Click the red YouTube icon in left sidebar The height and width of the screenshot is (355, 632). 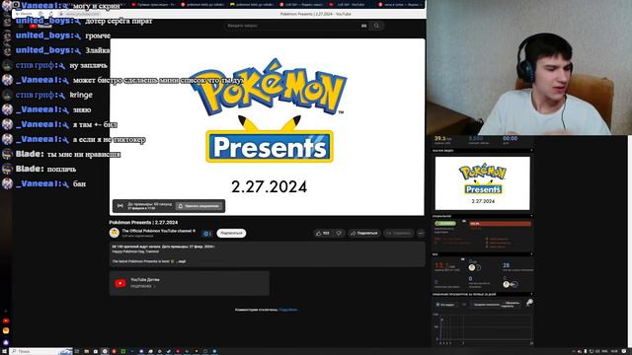[6, 320]
